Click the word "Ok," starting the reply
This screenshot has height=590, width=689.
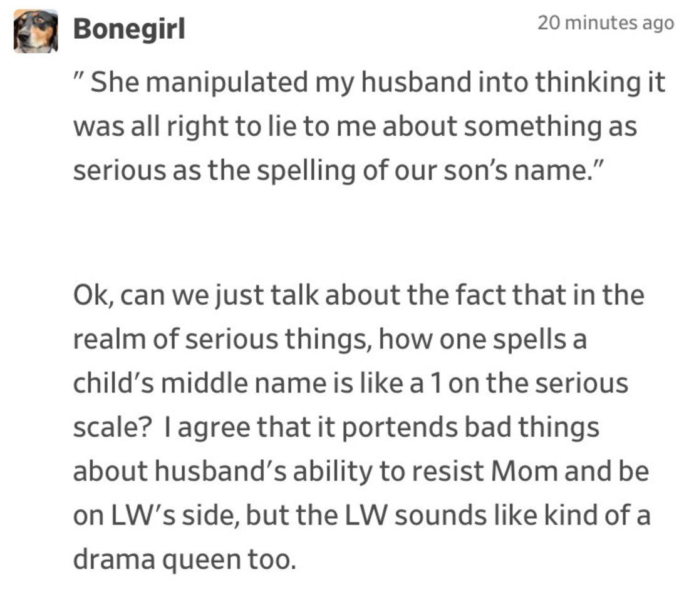(94, 295)
